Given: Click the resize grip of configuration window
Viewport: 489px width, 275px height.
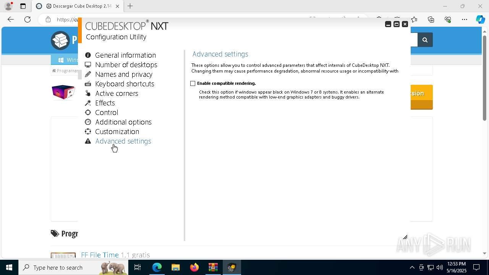Looking at the screenshot, I should (x=405, y=237).
